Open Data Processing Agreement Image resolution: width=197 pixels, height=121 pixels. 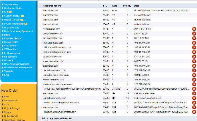[x=18, y=31]
